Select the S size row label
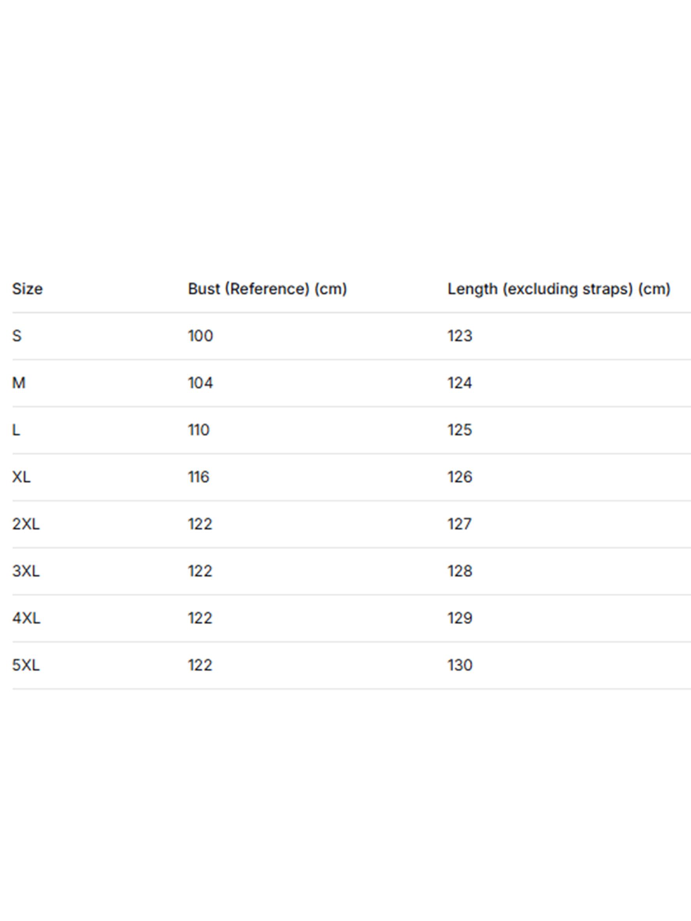 (x=17, y=336)
